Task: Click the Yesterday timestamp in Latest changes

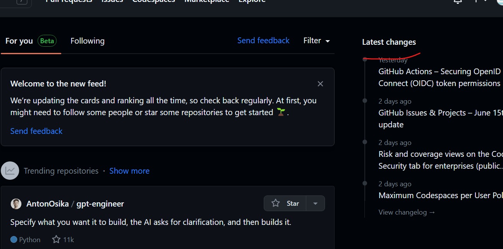Action: [393, 60]
